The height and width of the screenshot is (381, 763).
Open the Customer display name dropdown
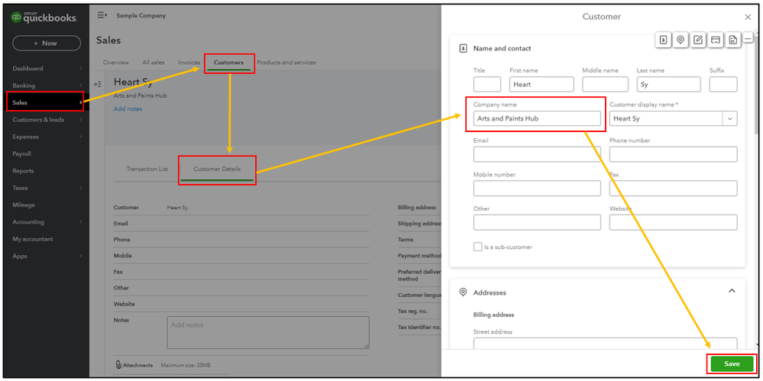(x=729, y=118)
